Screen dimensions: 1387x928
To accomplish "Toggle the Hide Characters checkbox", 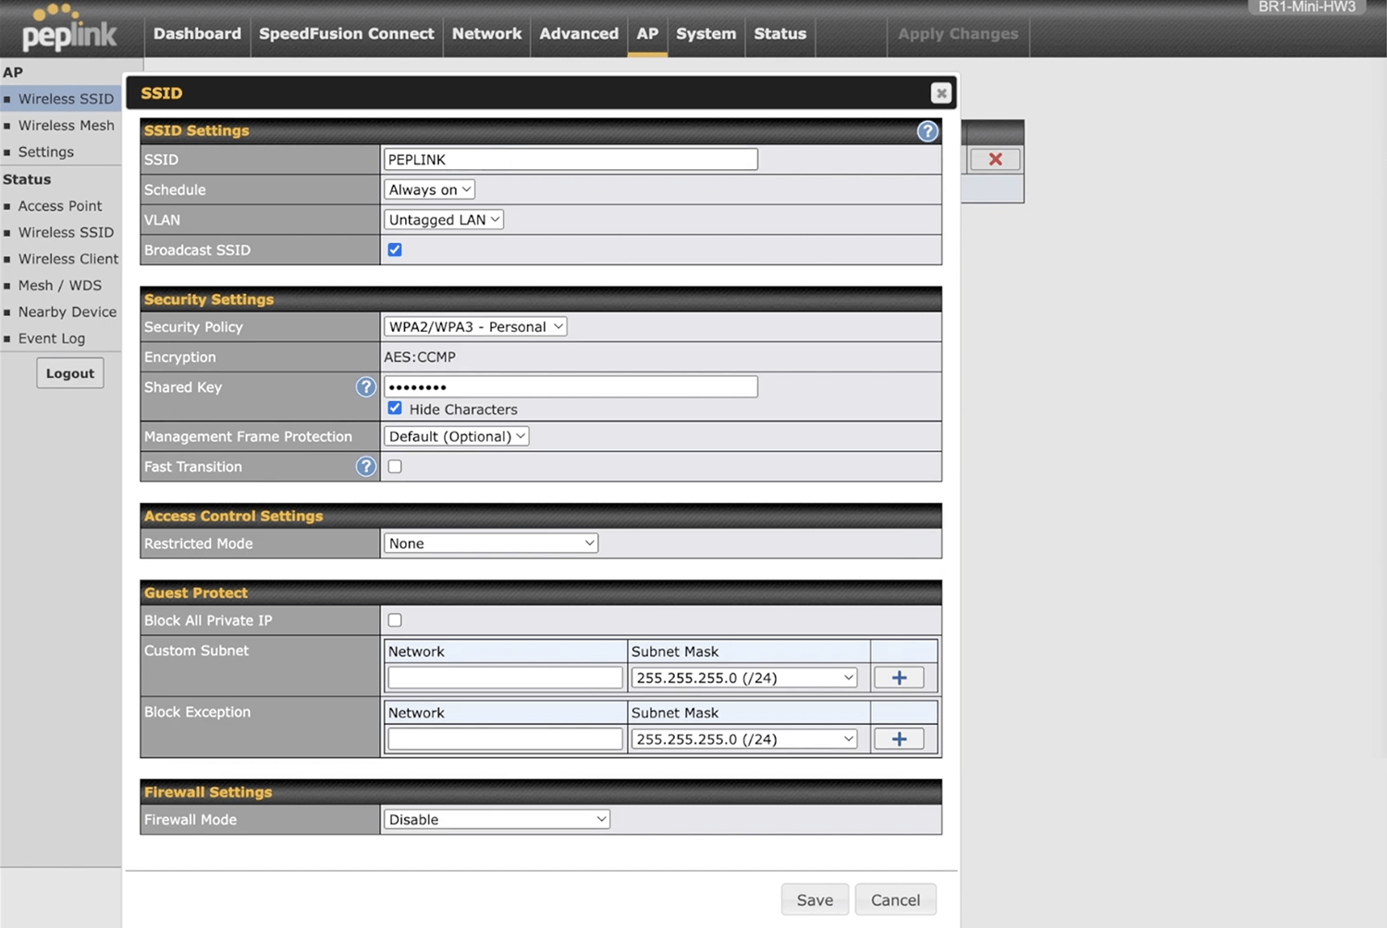I will point(395,409).
